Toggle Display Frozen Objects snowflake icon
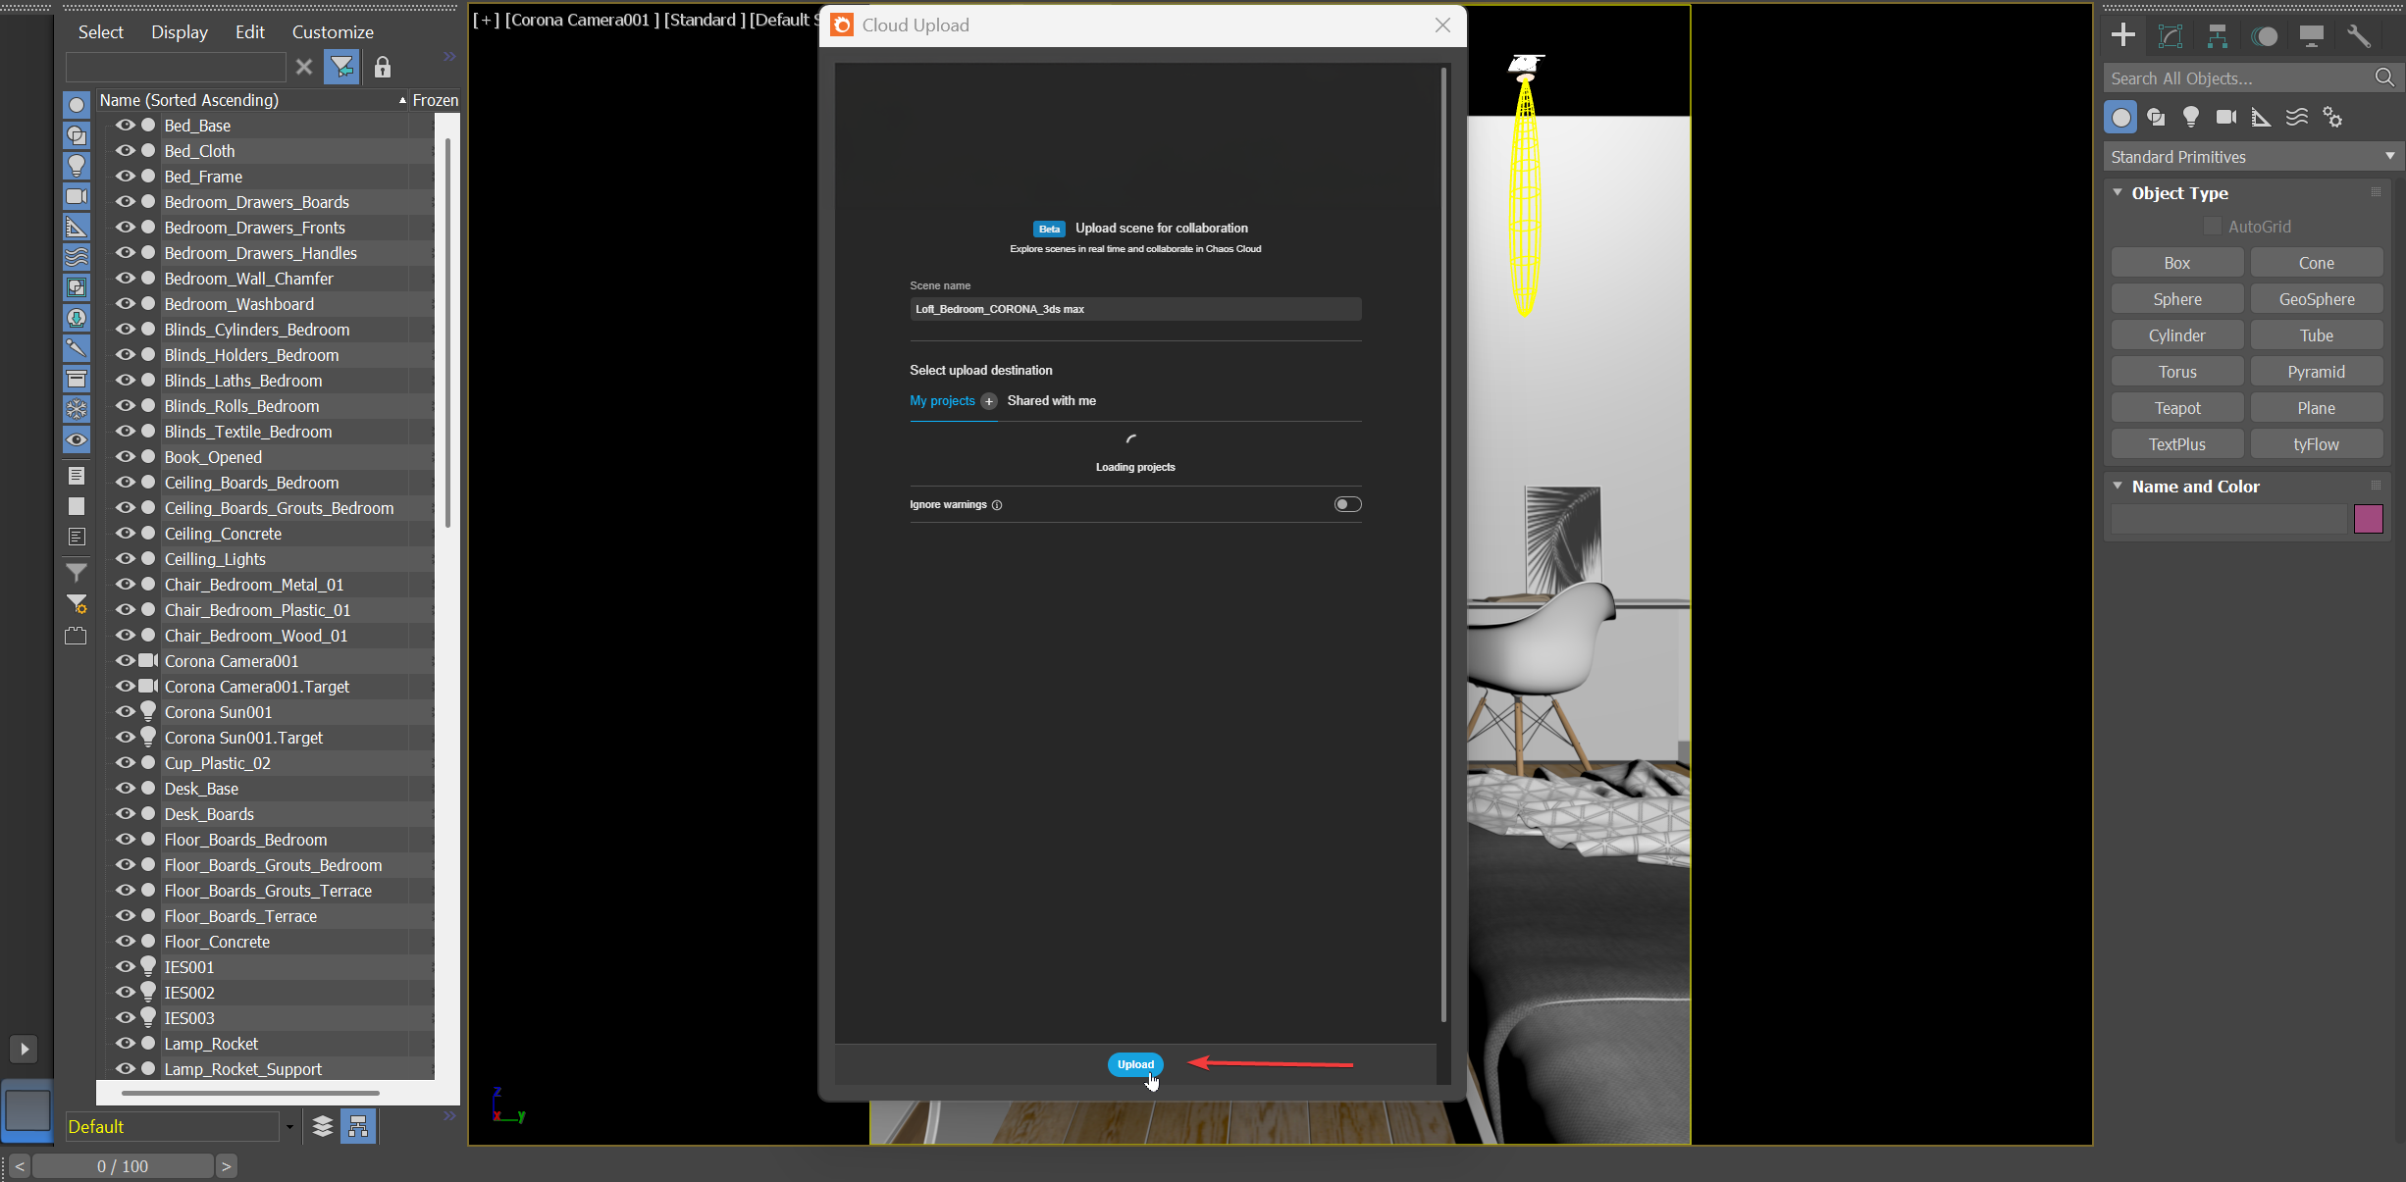Image resolution: width=2406 pixels, height=1182 pixels. pos(77,409)
